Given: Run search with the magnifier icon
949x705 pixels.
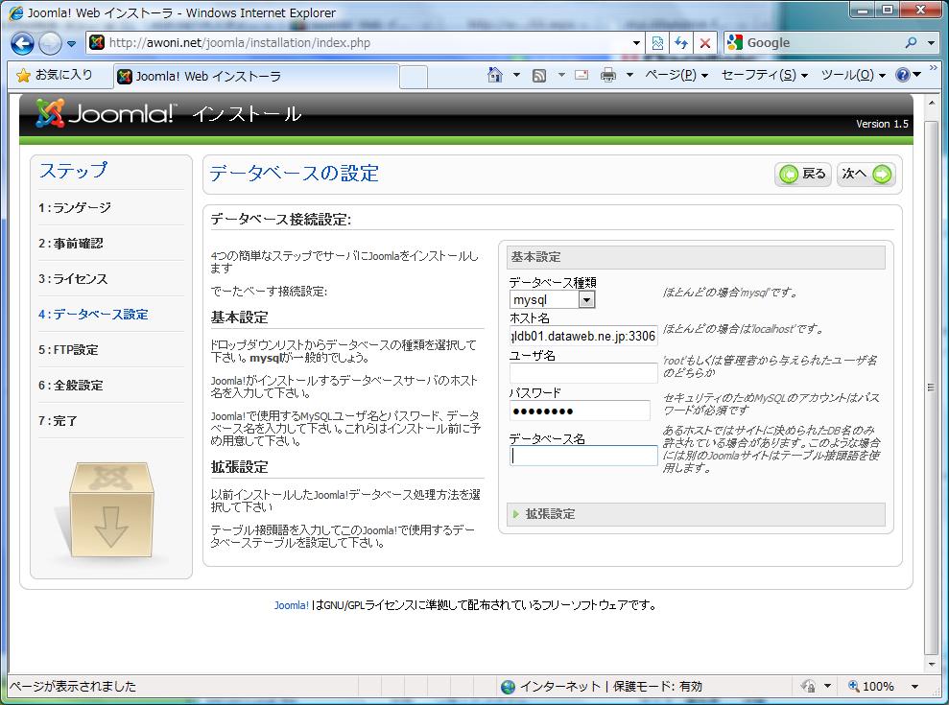Looking at the screenshot, I should point(911,43).
